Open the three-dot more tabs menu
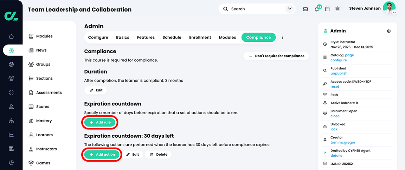405x170 pixels. click(283, 38)
